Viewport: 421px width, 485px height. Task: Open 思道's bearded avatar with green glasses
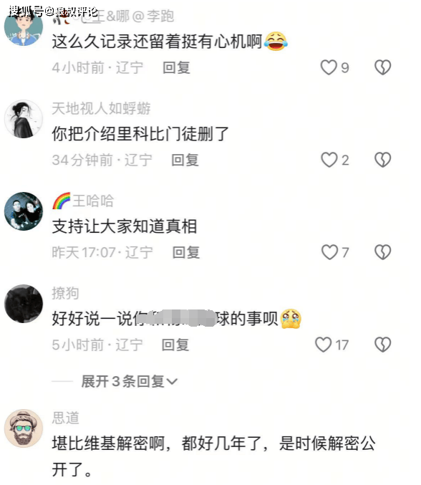point(24,428)
